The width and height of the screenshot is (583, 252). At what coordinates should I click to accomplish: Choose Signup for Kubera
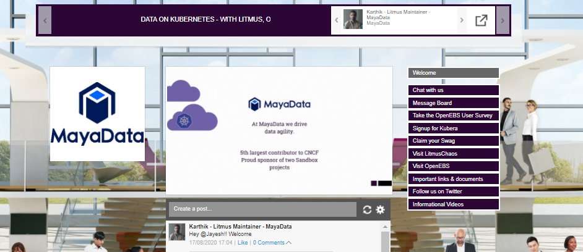click(x=453, y=128)
